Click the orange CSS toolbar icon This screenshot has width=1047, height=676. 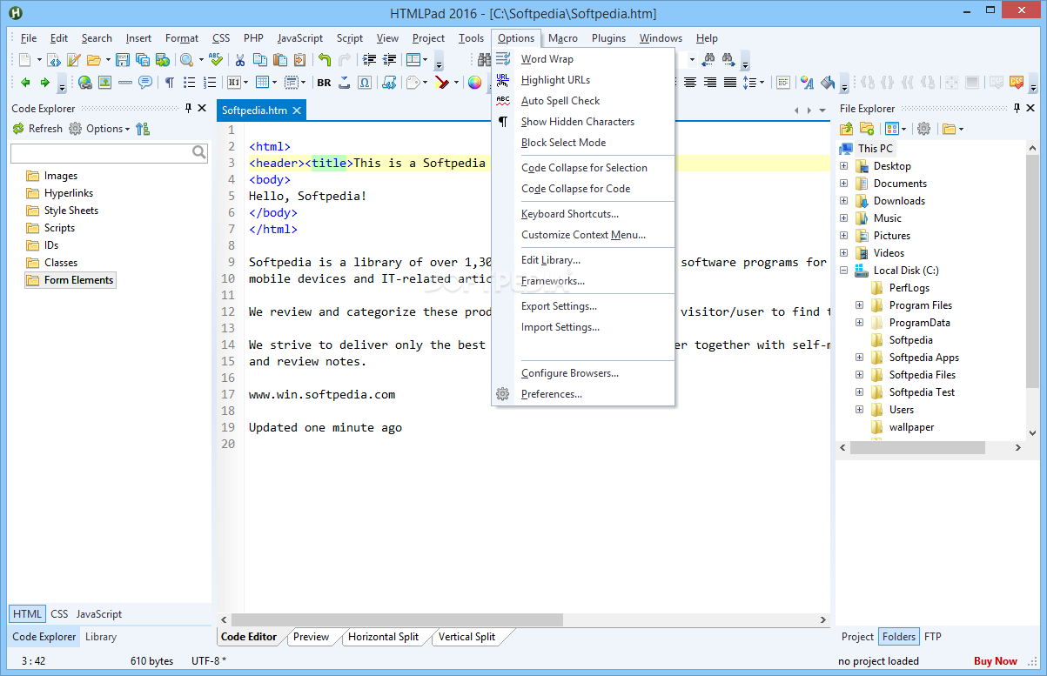point(1016,83)
